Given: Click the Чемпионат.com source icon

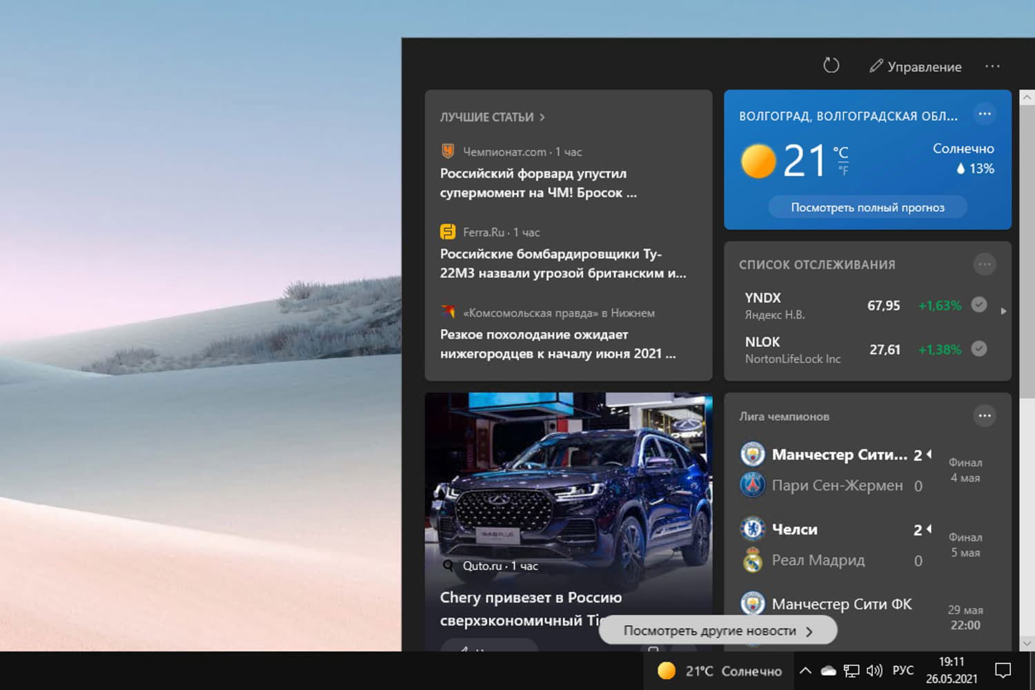Looking at the screenshot, I should click(448, 151).
